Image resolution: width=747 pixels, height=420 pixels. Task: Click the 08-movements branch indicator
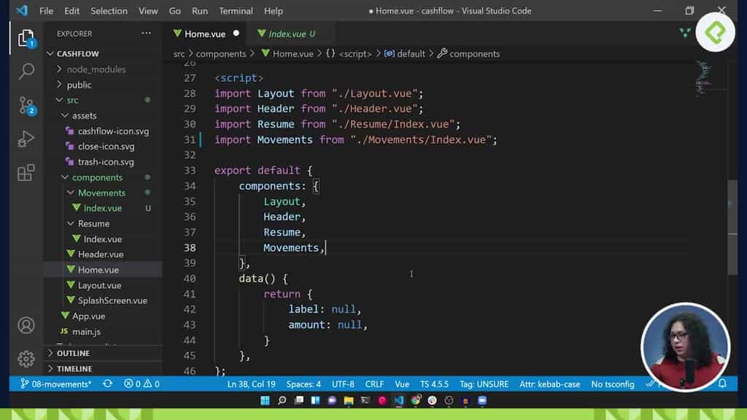[55, 383]
